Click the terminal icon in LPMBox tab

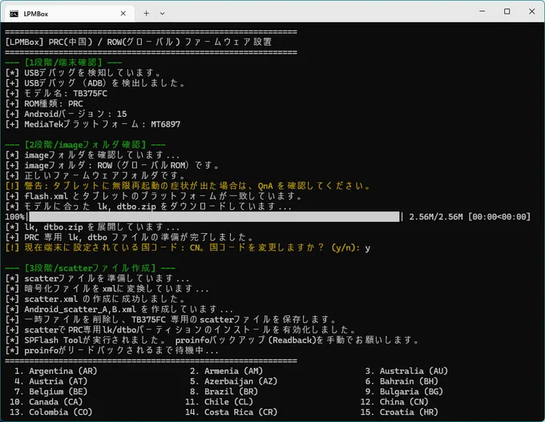[x=14, y=14]
